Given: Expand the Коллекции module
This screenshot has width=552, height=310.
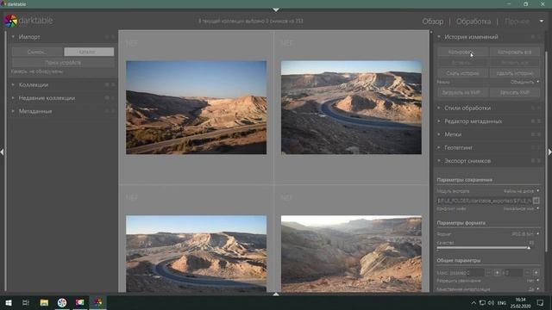Looking at the screenshot, I should 13,84.
